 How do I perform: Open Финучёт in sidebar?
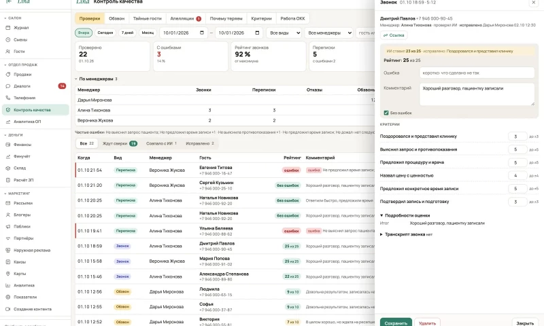tap(35, 156)
